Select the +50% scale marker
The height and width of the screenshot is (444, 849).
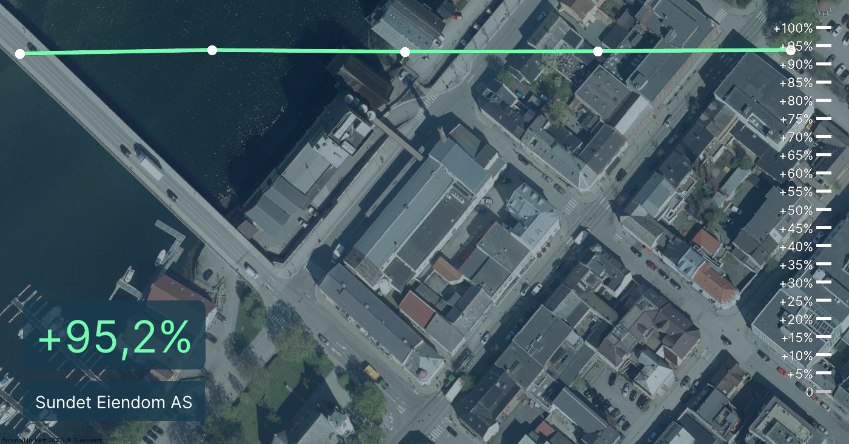pos(823,210)
